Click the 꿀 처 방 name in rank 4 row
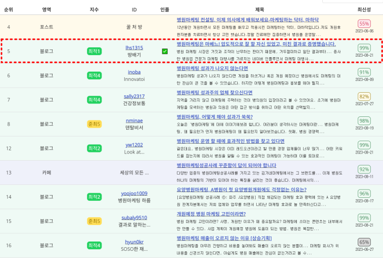383x258 pixels. pos(134,27)
